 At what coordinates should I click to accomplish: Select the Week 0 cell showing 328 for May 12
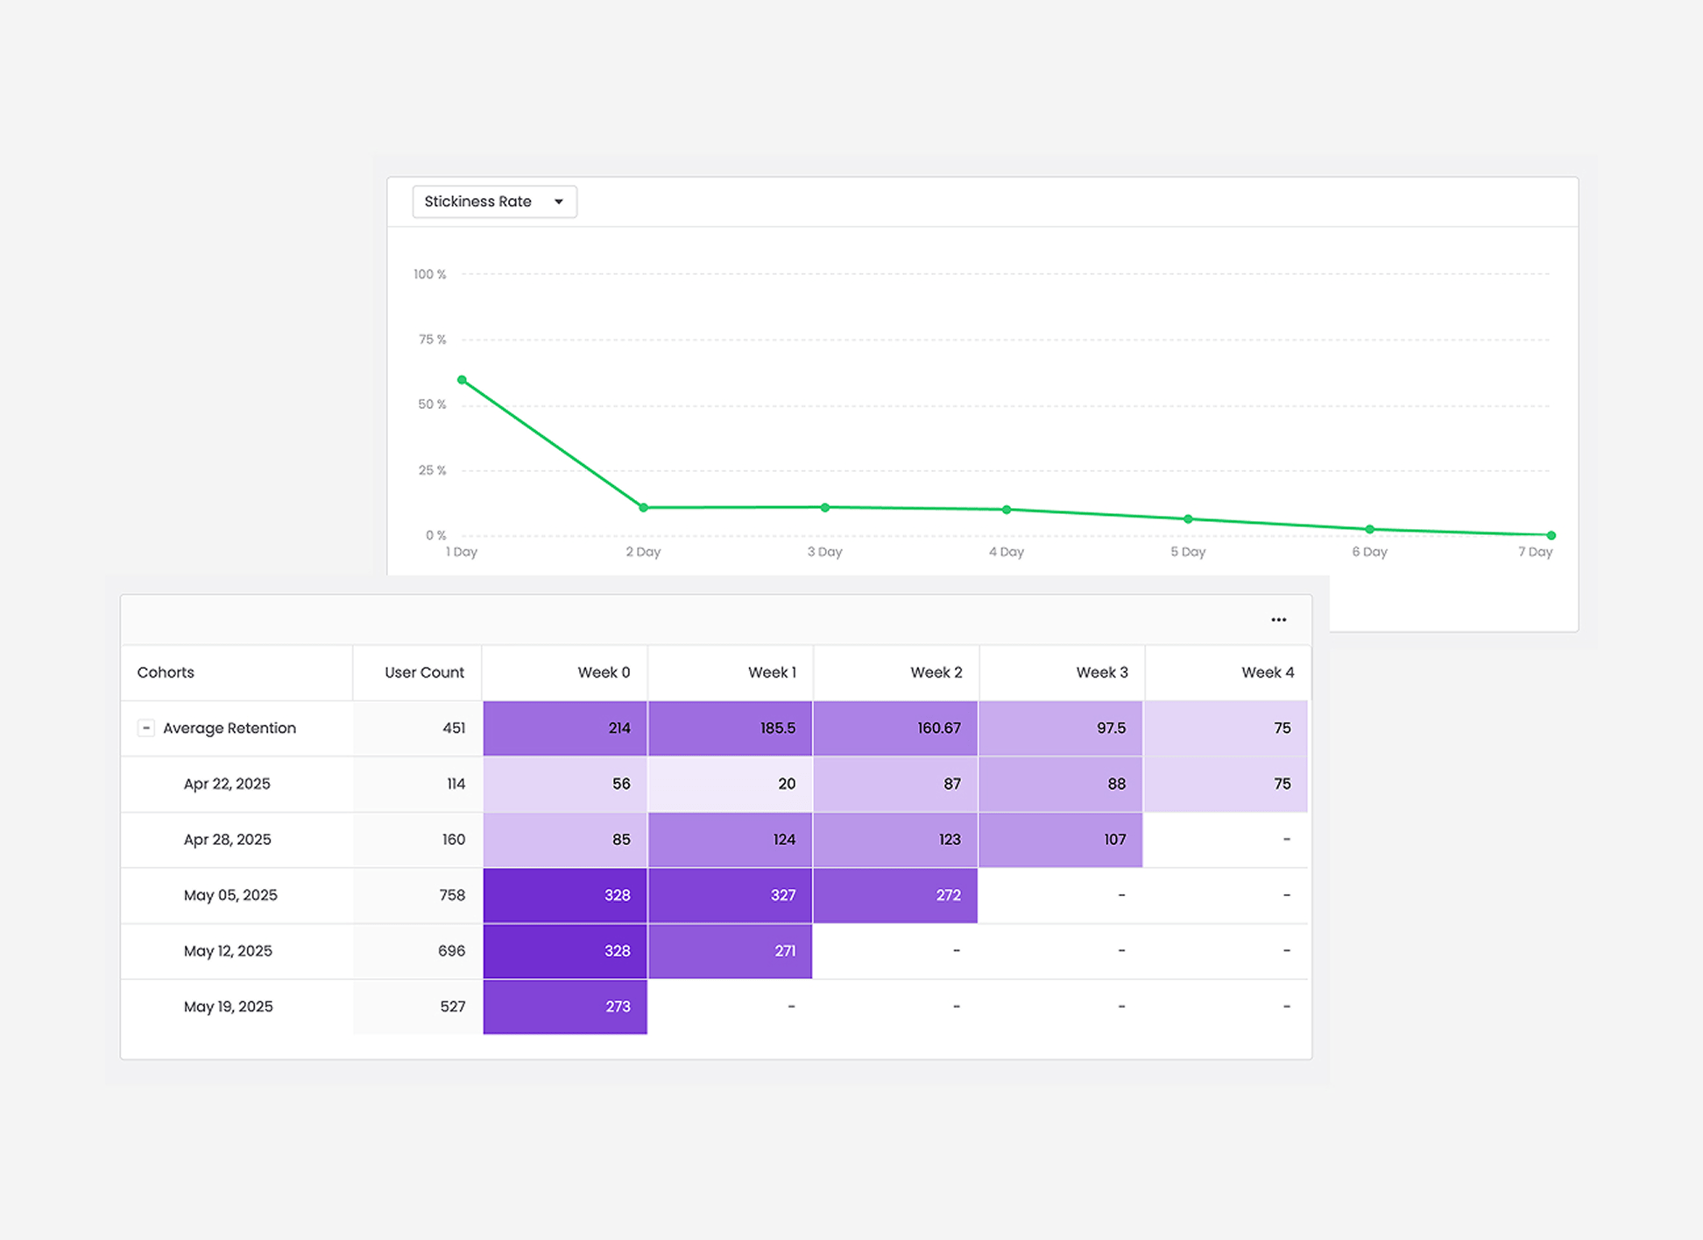(565, 951)
